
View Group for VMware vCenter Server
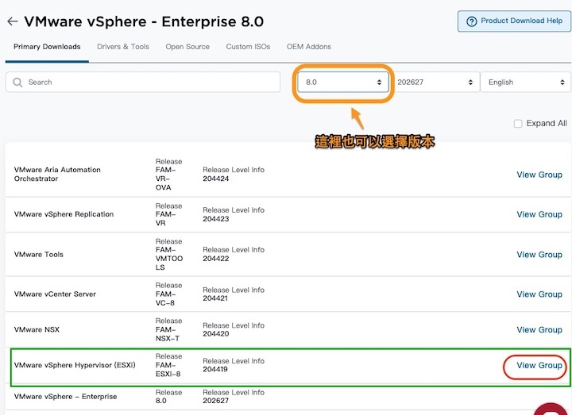pos(539,294)
